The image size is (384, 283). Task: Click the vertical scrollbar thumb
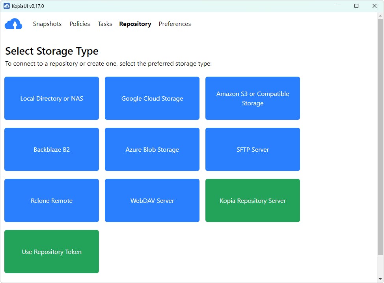380,134
